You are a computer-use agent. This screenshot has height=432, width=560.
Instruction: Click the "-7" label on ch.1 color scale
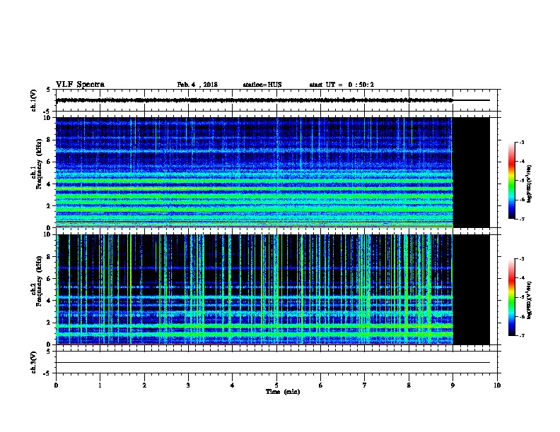(521, 219)
